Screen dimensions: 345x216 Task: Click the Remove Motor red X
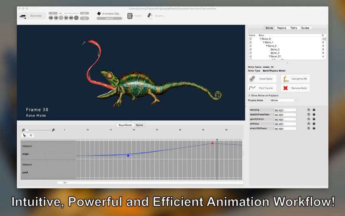click(285, 88)
